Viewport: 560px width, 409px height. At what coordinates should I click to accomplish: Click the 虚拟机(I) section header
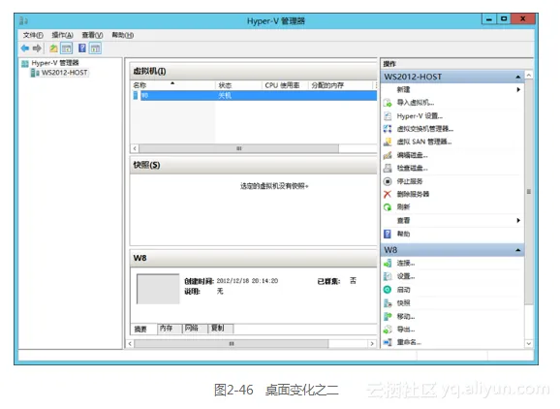coord(253,71)
